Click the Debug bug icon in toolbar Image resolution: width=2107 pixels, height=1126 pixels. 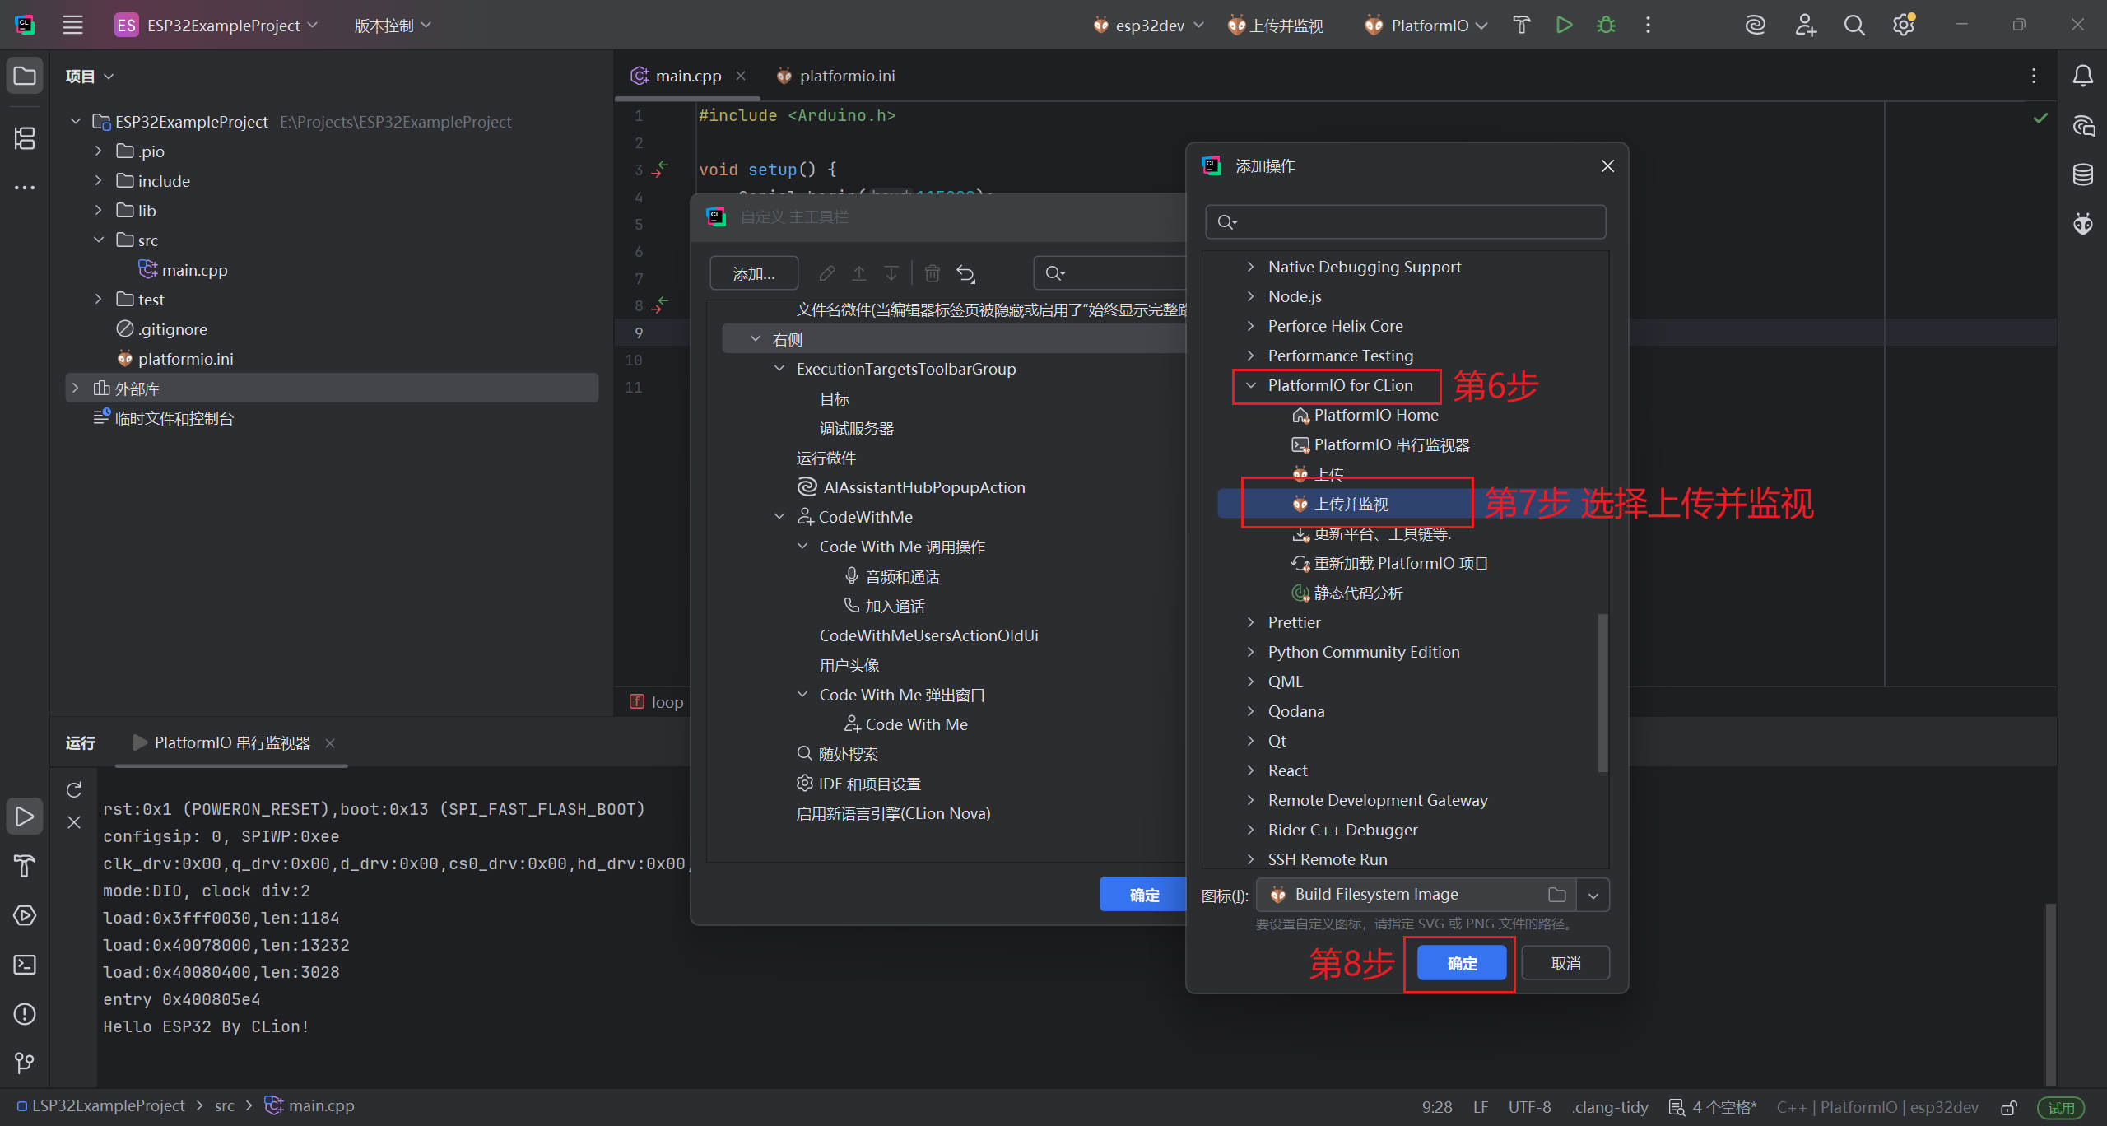coord(1606,26)
